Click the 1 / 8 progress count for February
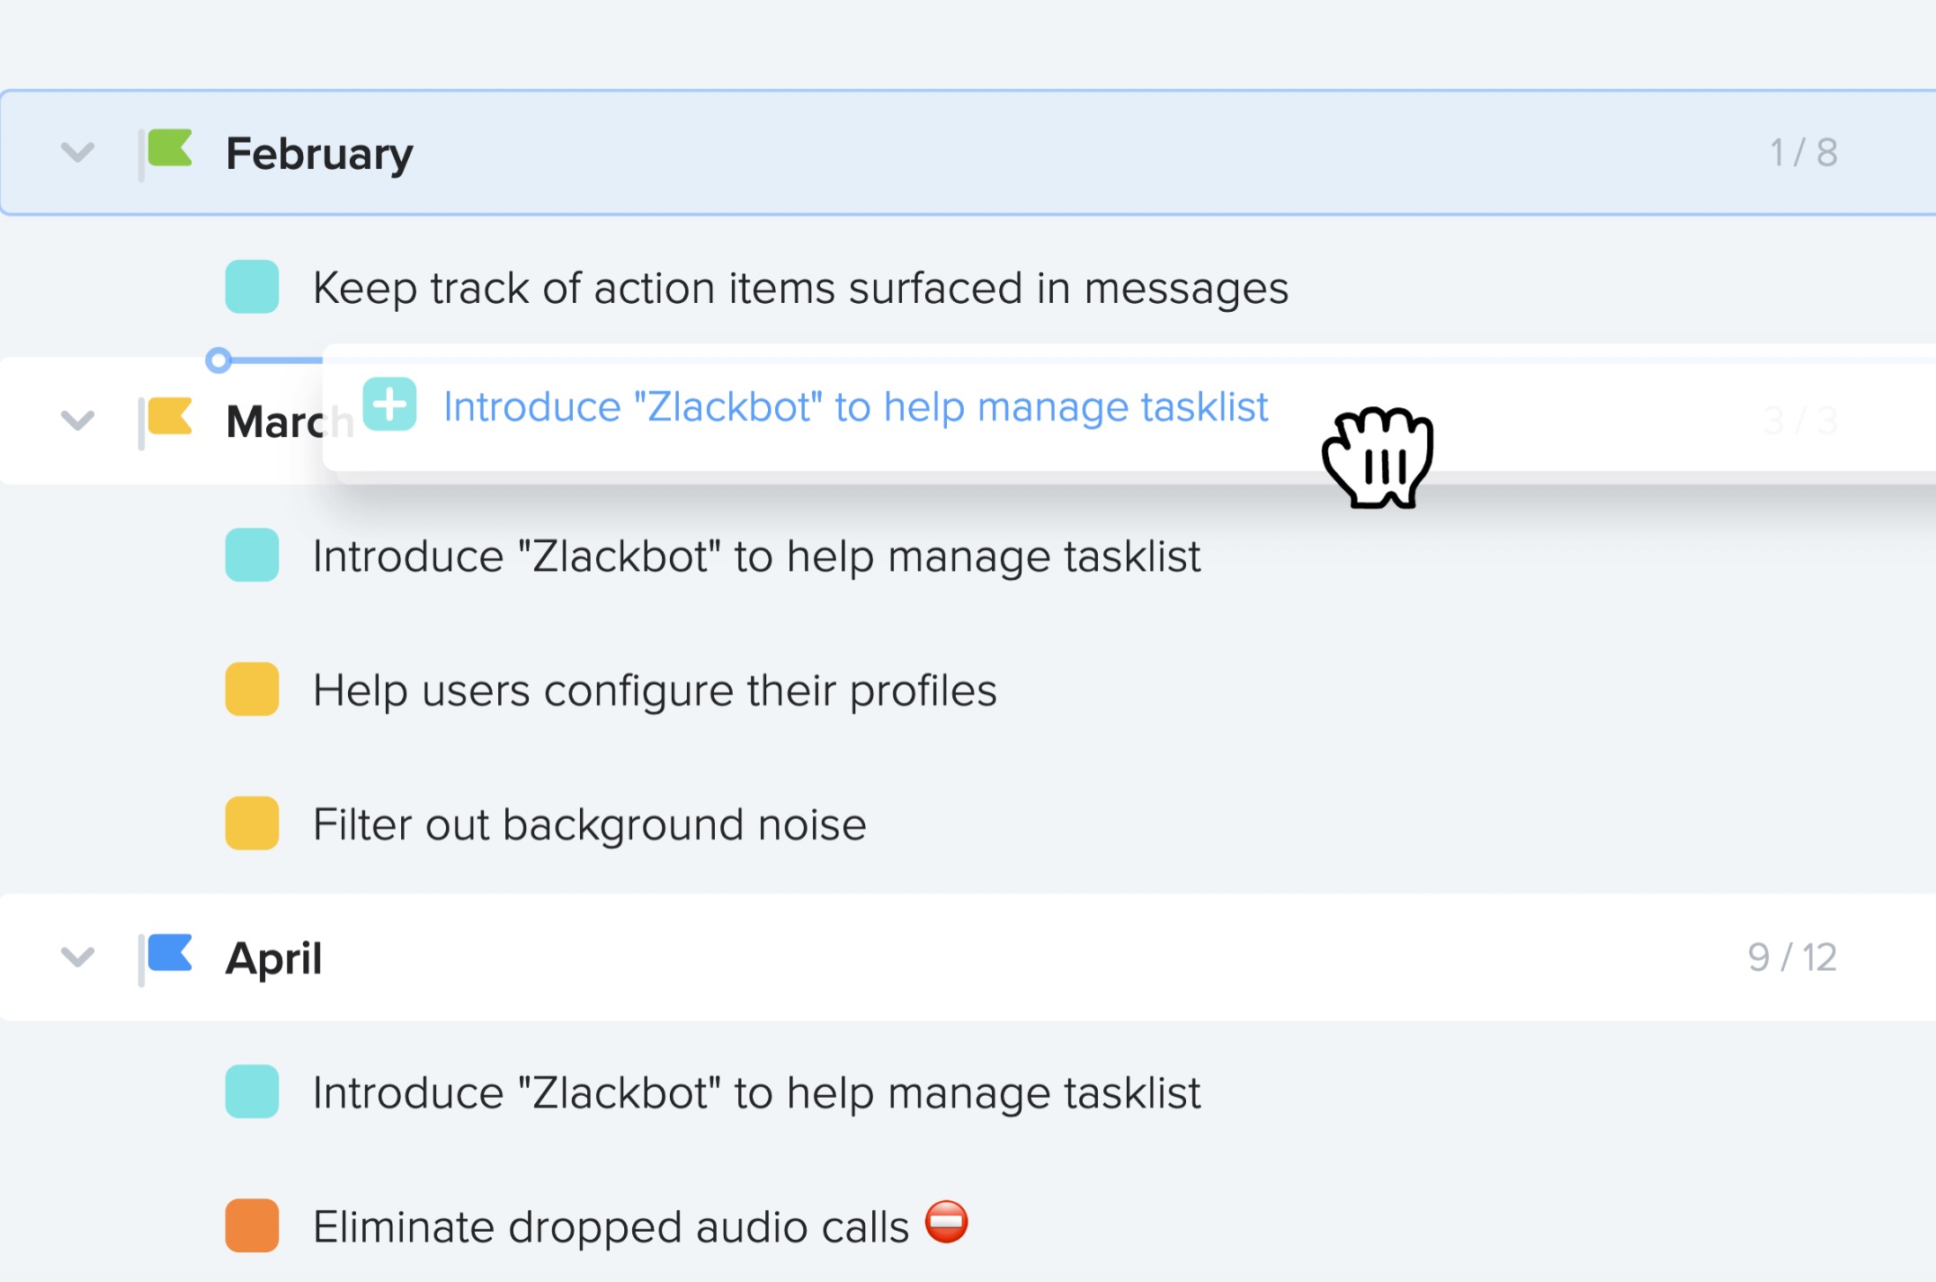The height and width of the screenshot is (1282, 1936). point(1804,153)
